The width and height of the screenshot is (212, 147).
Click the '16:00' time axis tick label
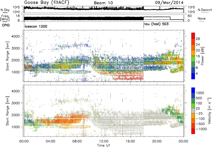tap(130, 141)
